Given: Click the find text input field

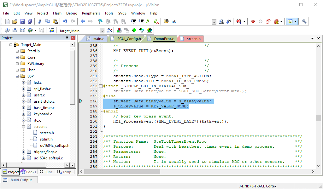Looking at the screenshot, I should click(191, 22).
